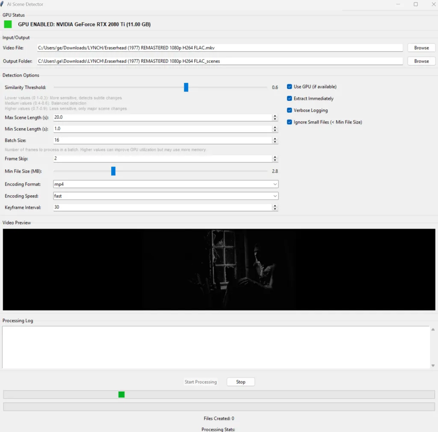Uncheck Ignore Small Files checkbox
The image size is (438, 432).
(x=290, y=122)
